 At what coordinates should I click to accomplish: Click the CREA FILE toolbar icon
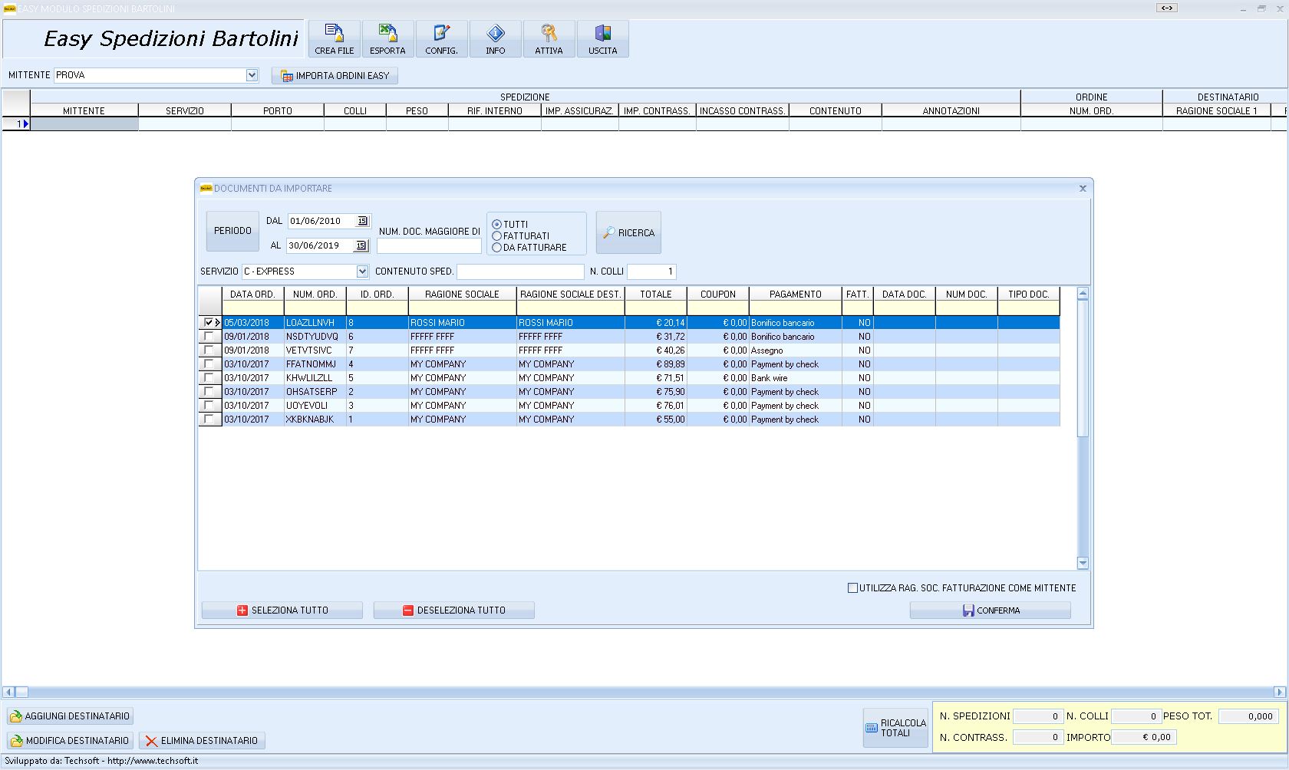coord(334,38)
